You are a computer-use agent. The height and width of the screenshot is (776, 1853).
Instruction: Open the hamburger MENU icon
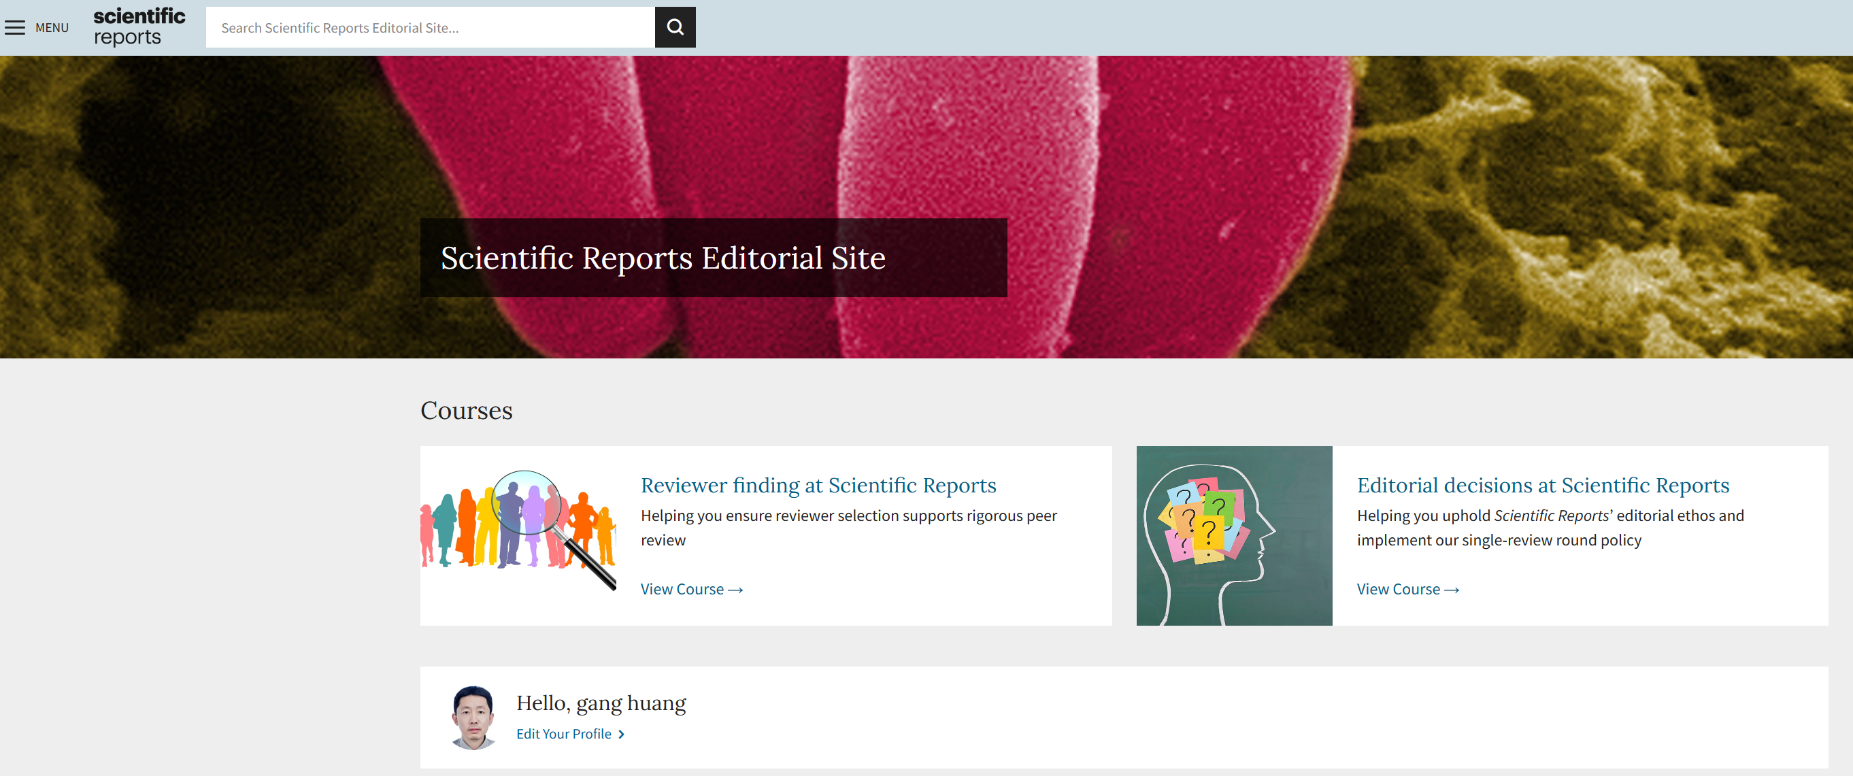[x=15, y=28]
